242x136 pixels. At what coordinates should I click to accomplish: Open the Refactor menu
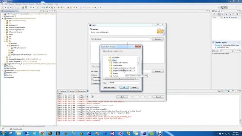click(39, 4)
